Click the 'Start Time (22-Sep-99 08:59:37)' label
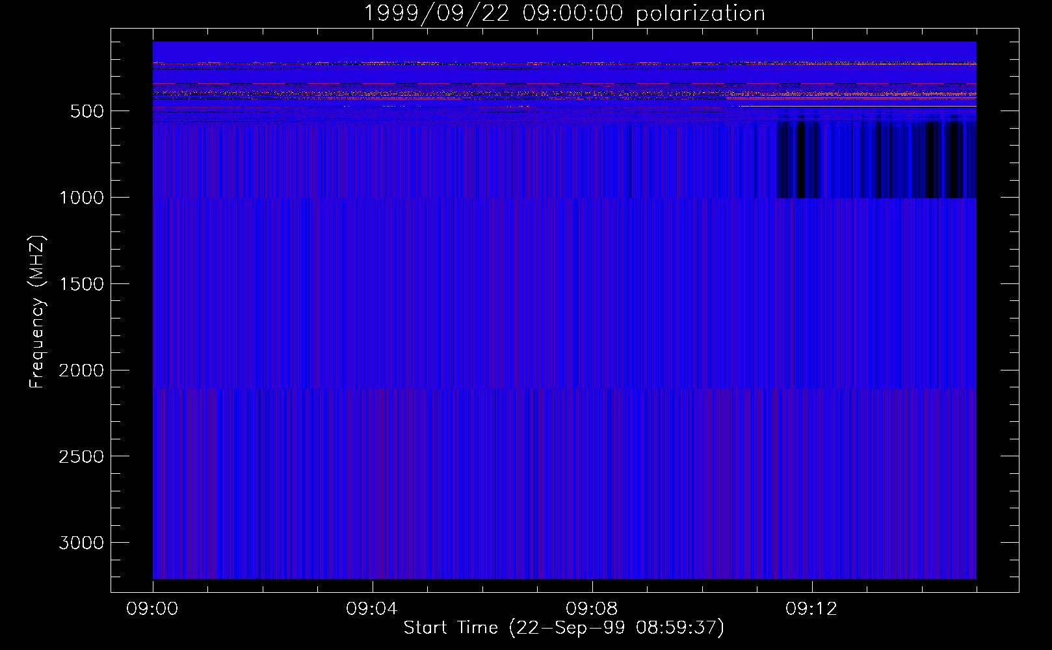Viewport: 1052px width, 650px height. (564, 628)
